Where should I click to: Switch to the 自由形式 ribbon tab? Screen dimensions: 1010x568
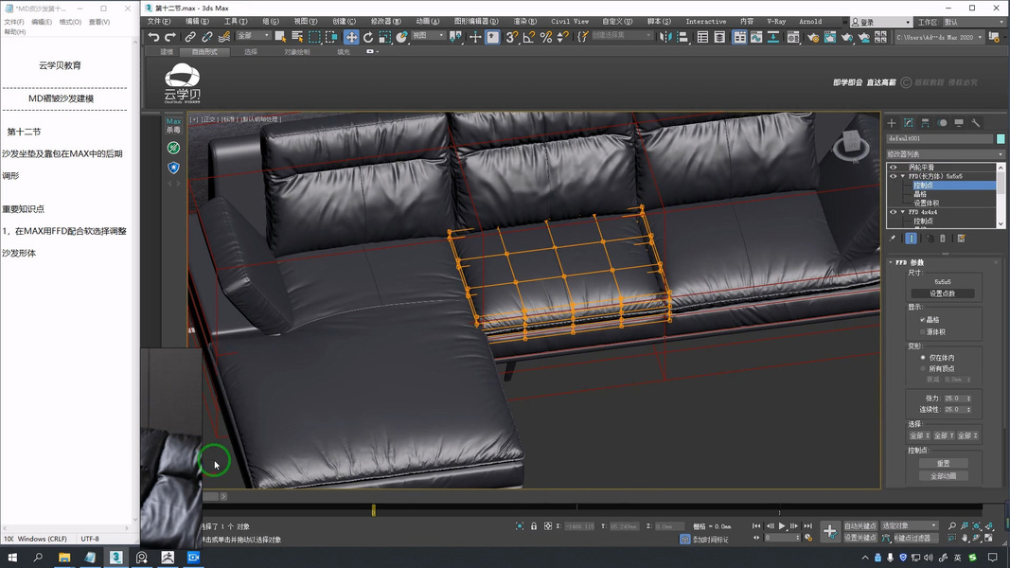204,51
